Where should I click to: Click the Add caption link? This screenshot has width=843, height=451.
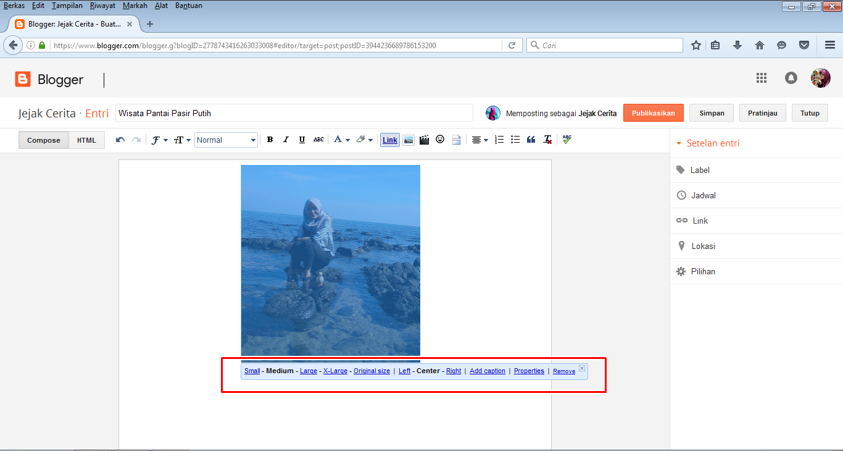488,371
